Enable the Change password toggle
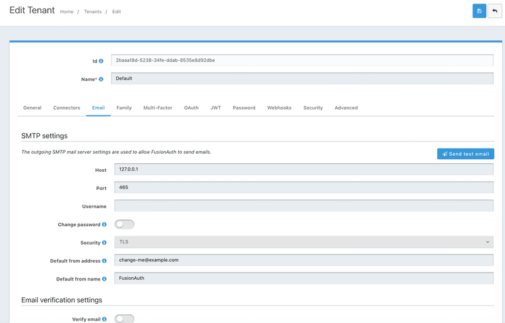This screenshot has height=323, width=505. pos(124,225)
